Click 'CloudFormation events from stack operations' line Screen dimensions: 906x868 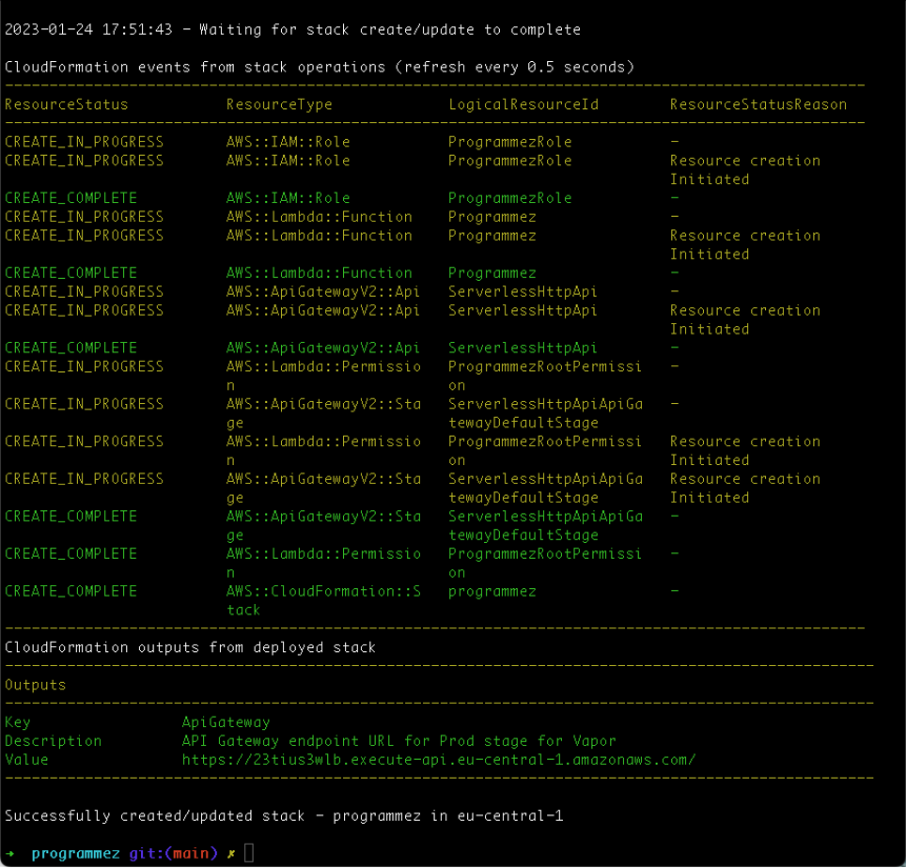[320, 67]
